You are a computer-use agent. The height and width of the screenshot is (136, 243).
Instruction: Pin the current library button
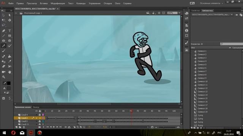click(237, 15)
